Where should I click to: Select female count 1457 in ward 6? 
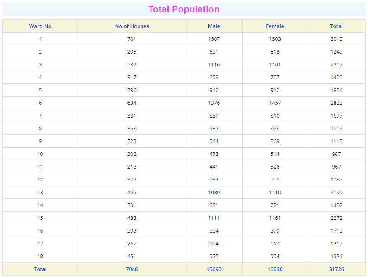coord(275,103)
